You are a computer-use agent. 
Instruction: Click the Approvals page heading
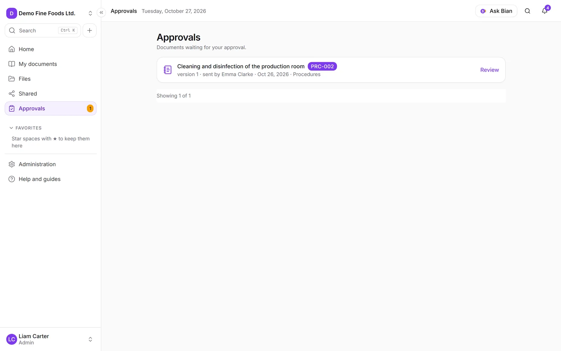(x=178, y=37)
